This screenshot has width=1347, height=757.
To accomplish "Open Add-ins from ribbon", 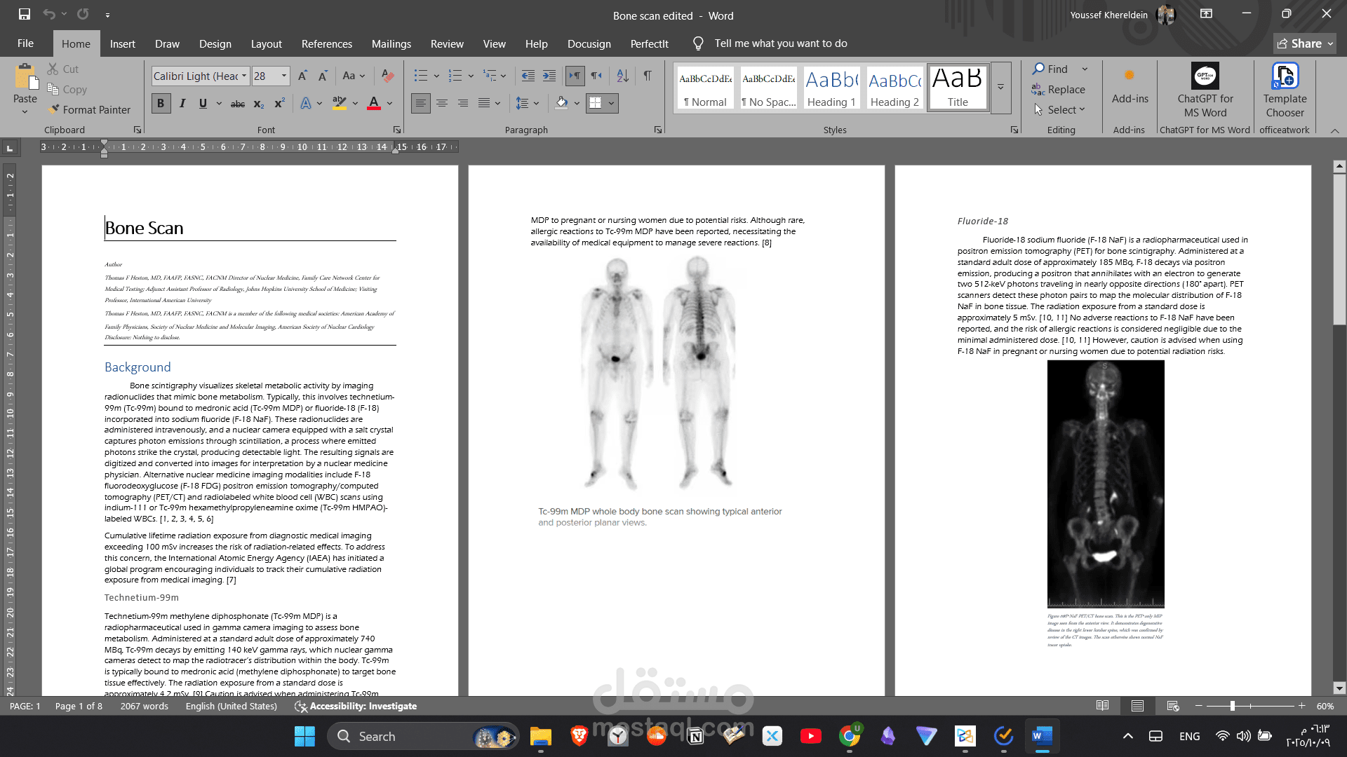I will [1130, 86].
